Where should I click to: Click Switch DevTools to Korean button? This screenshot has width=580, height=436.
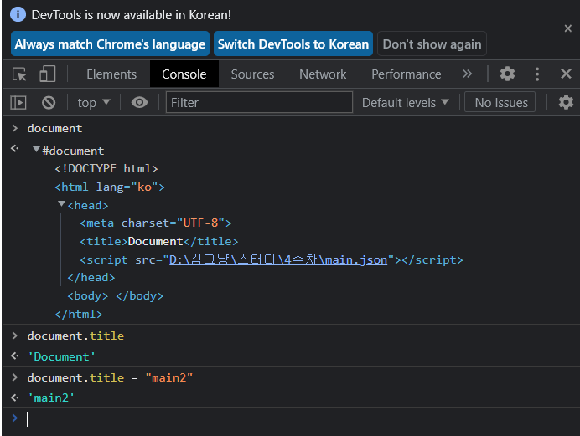click(293, 44)
